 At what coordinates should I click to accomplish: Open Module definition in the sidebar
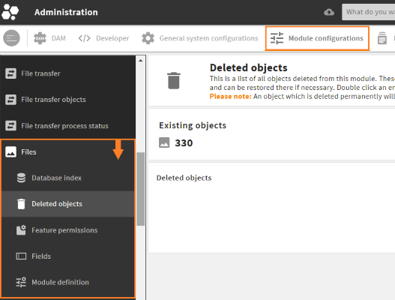(x=68, y=282)
